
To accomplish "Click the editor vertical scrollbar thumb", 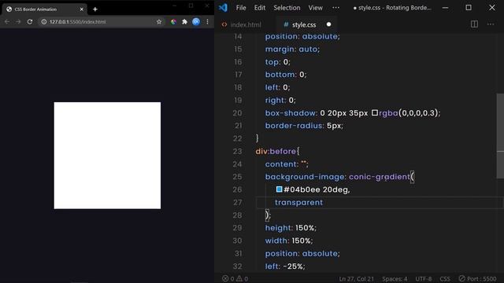I will pos(500,135).
